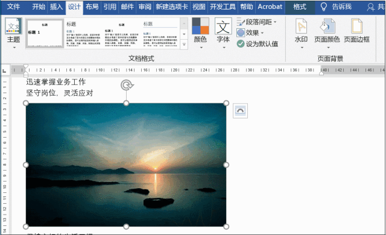Open the 帮助 tab
This screenshot has width=386, height=235.
click(247, 7)
